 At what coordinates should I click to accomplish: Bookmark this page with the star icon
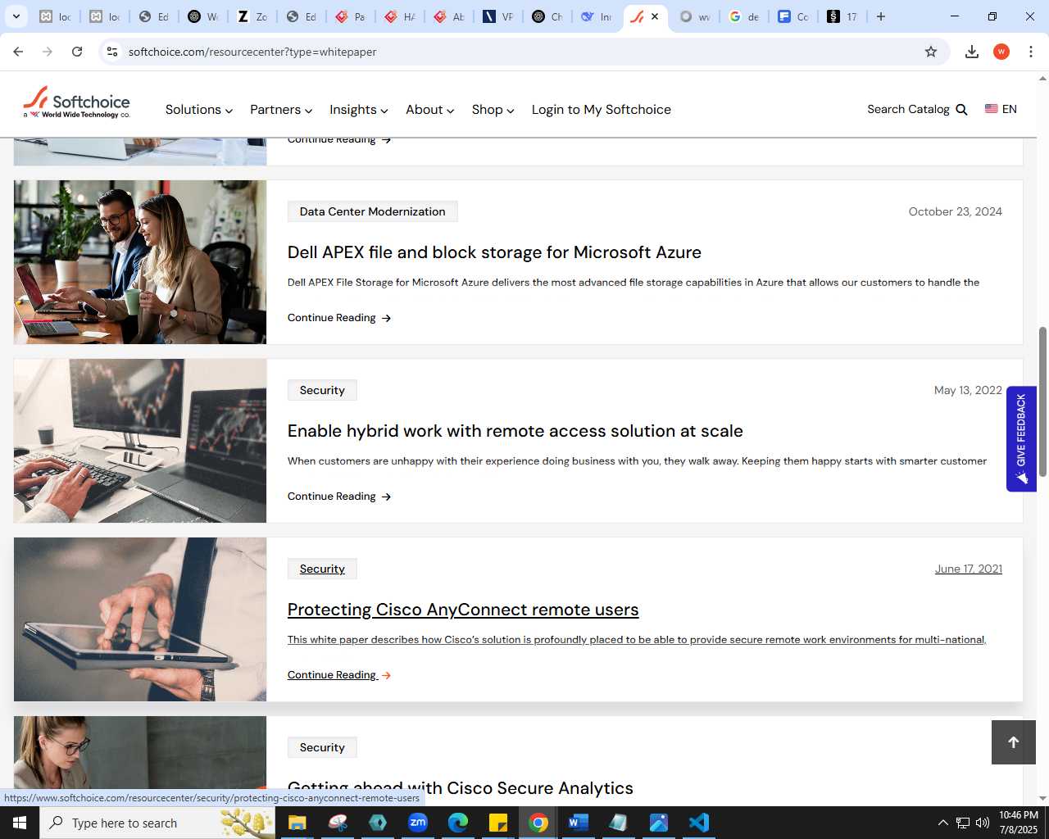(931, 52)
